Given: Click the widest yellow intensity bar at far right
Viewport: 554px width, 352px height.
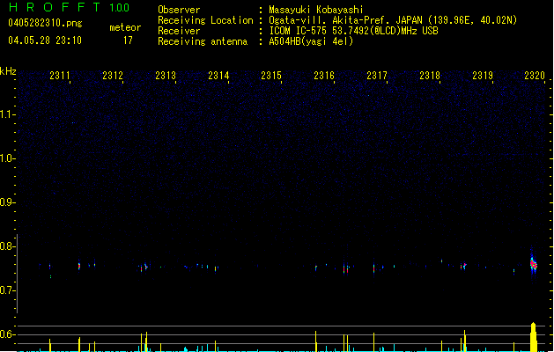Looking at the screenshot, I should click(534, 337).
